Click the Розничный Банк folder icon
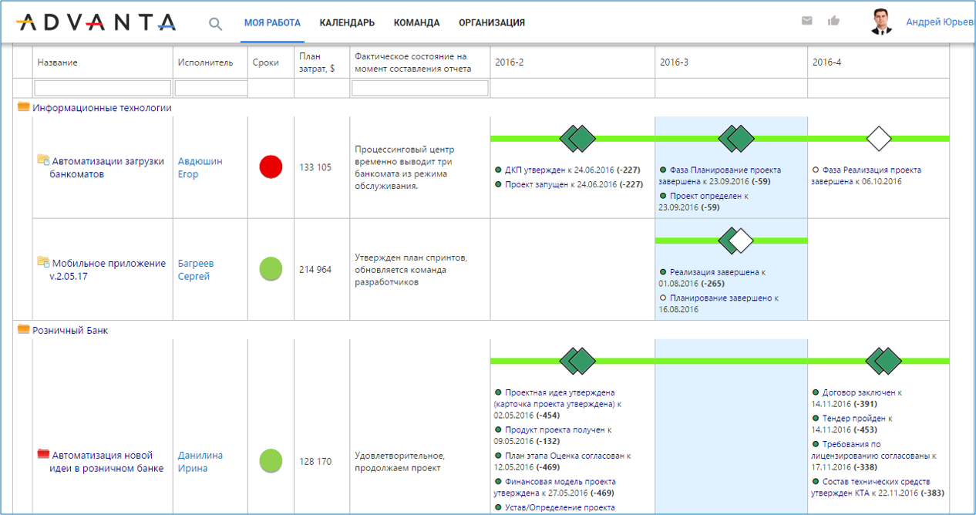976x515 pixels. coord(23,329)
